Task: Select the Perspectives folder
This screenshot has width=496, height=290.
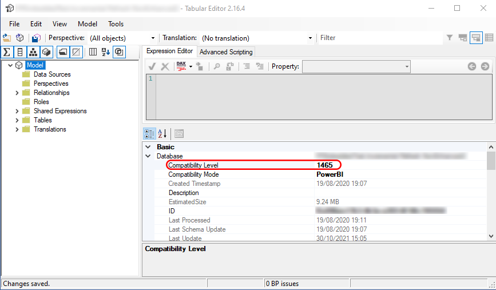Action: (x=51, y=84)
